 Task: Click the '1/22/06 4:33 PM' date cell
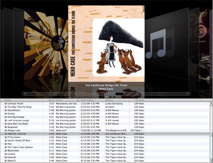90,104
